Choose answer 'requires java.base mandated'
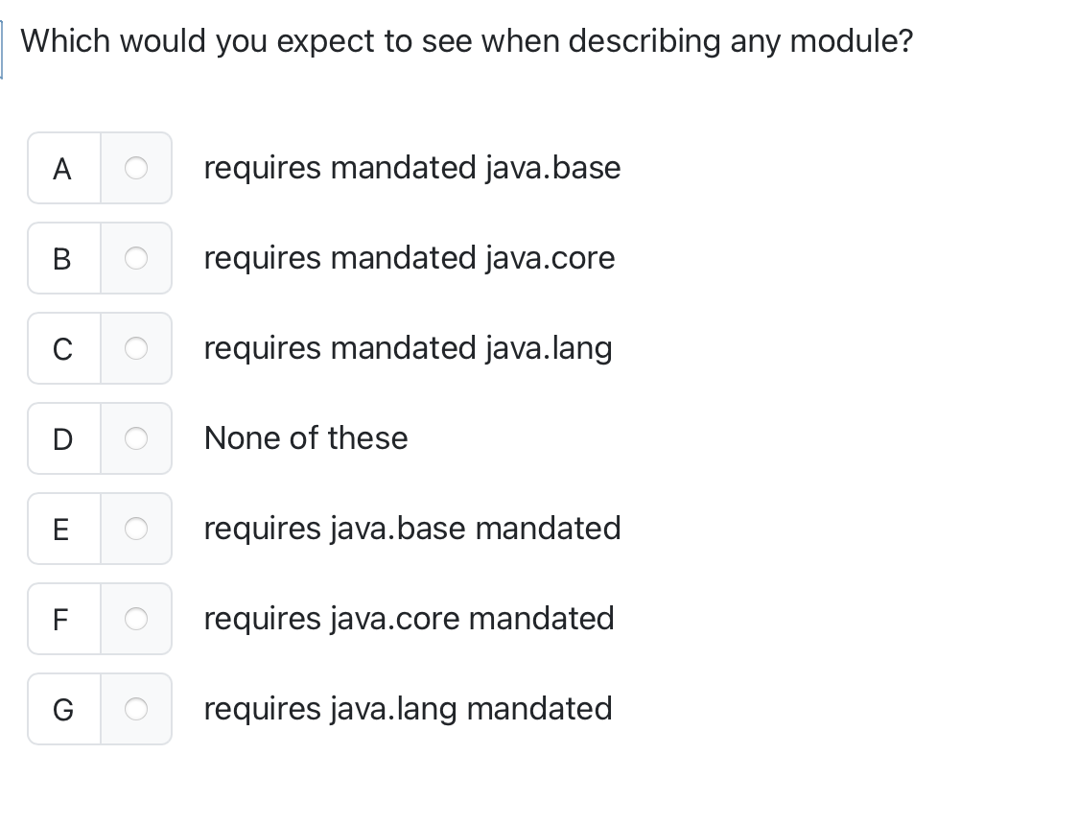Viewport: 1078px width, 825px height. pos(412,529)
